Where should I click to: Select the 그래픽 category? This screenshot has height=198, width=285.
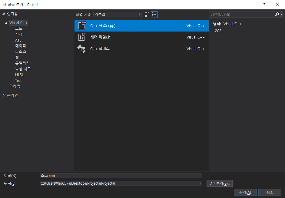(15, 86)
